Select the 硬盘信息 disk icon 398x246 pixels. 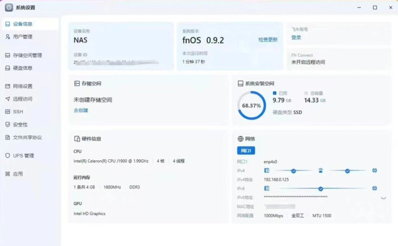[8, 68]
